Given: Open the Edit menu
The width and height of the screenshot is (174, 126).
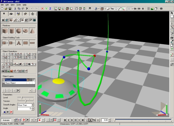Looking at the screenshot, I should [7, 5].
